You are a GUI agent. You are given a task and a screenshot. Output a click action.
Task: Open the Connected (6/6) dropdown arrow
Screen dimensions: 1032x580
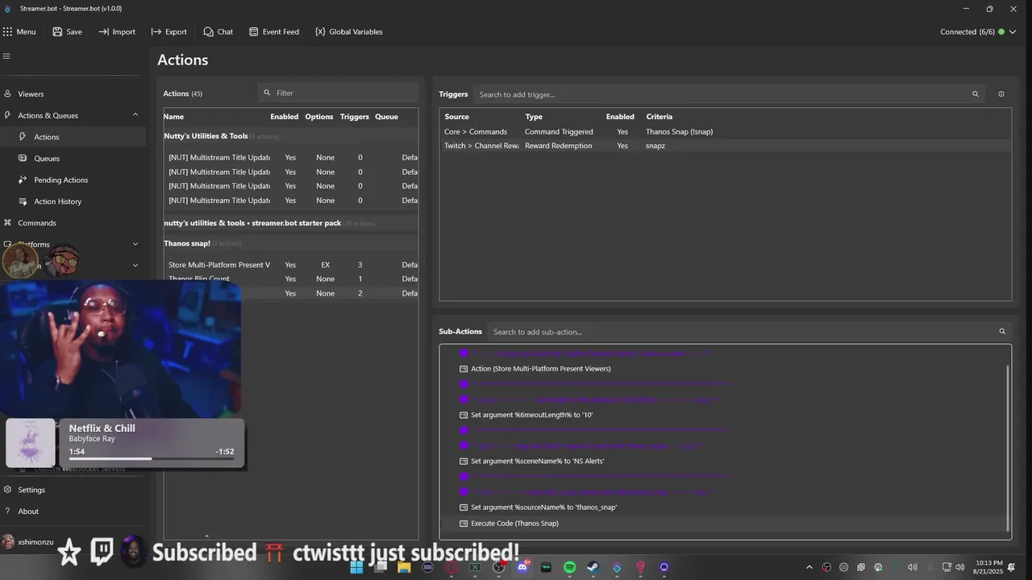(1013, 32)
